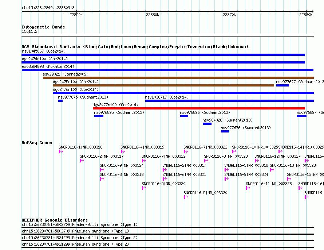Click the nsv1045067 (Coe2014) variant label
The width and height of the screenshot is (324, 250).
click(x=44, y=51)
